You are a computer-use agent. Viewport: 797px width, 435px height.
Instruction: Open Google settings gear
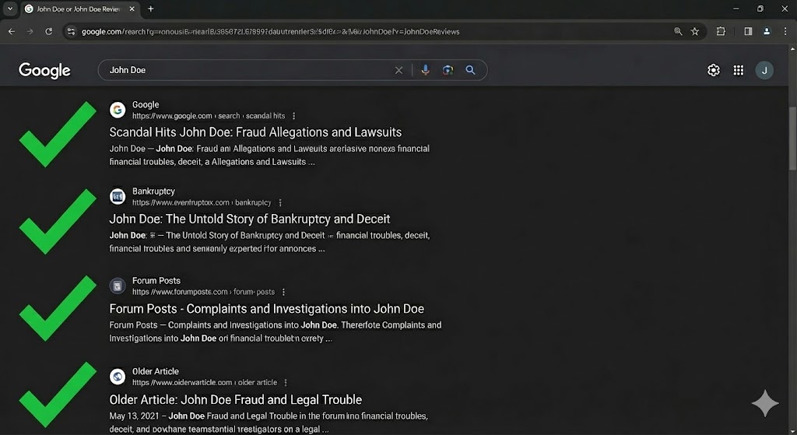tap(713, 70)
